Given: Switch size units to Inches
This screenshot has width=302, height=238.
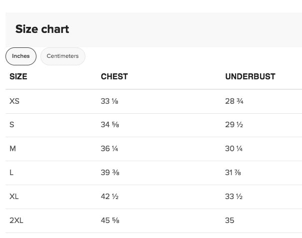Looking at the screenshot, I should pyautogui.click(x=21, y=56).
